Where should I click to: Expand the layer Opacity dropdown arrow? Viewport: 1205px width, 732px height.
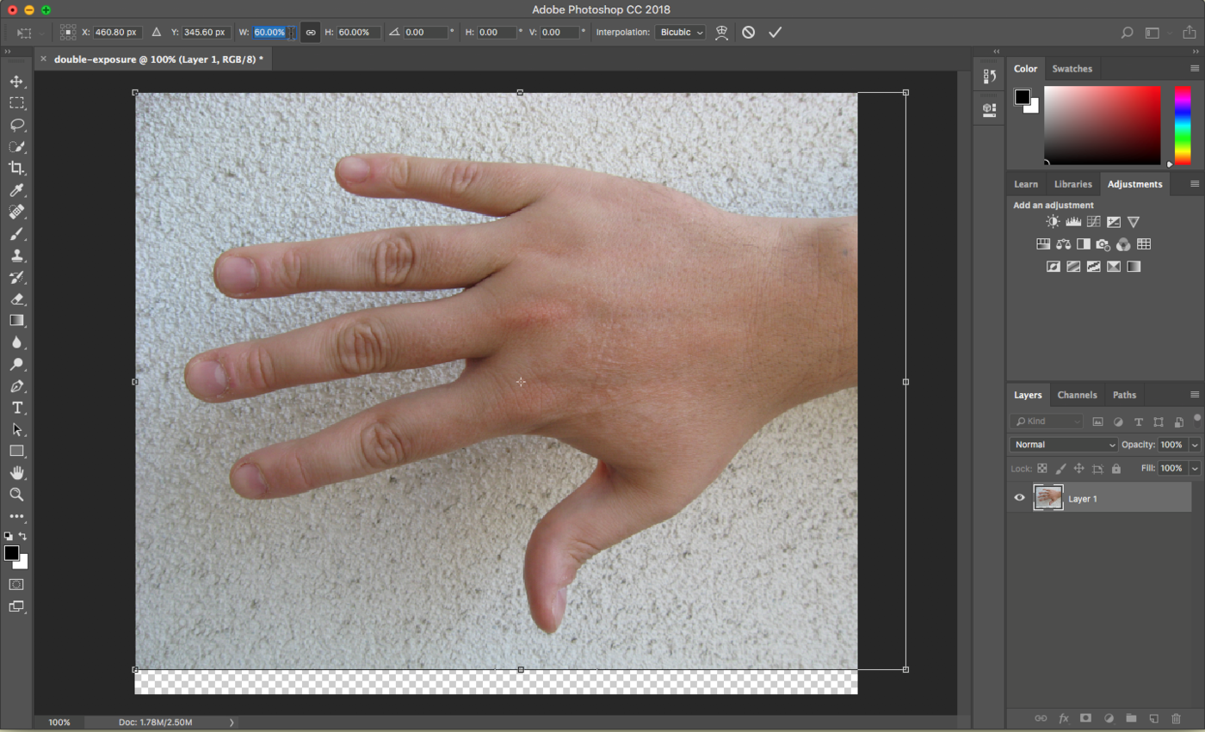tap(1194, 445)
